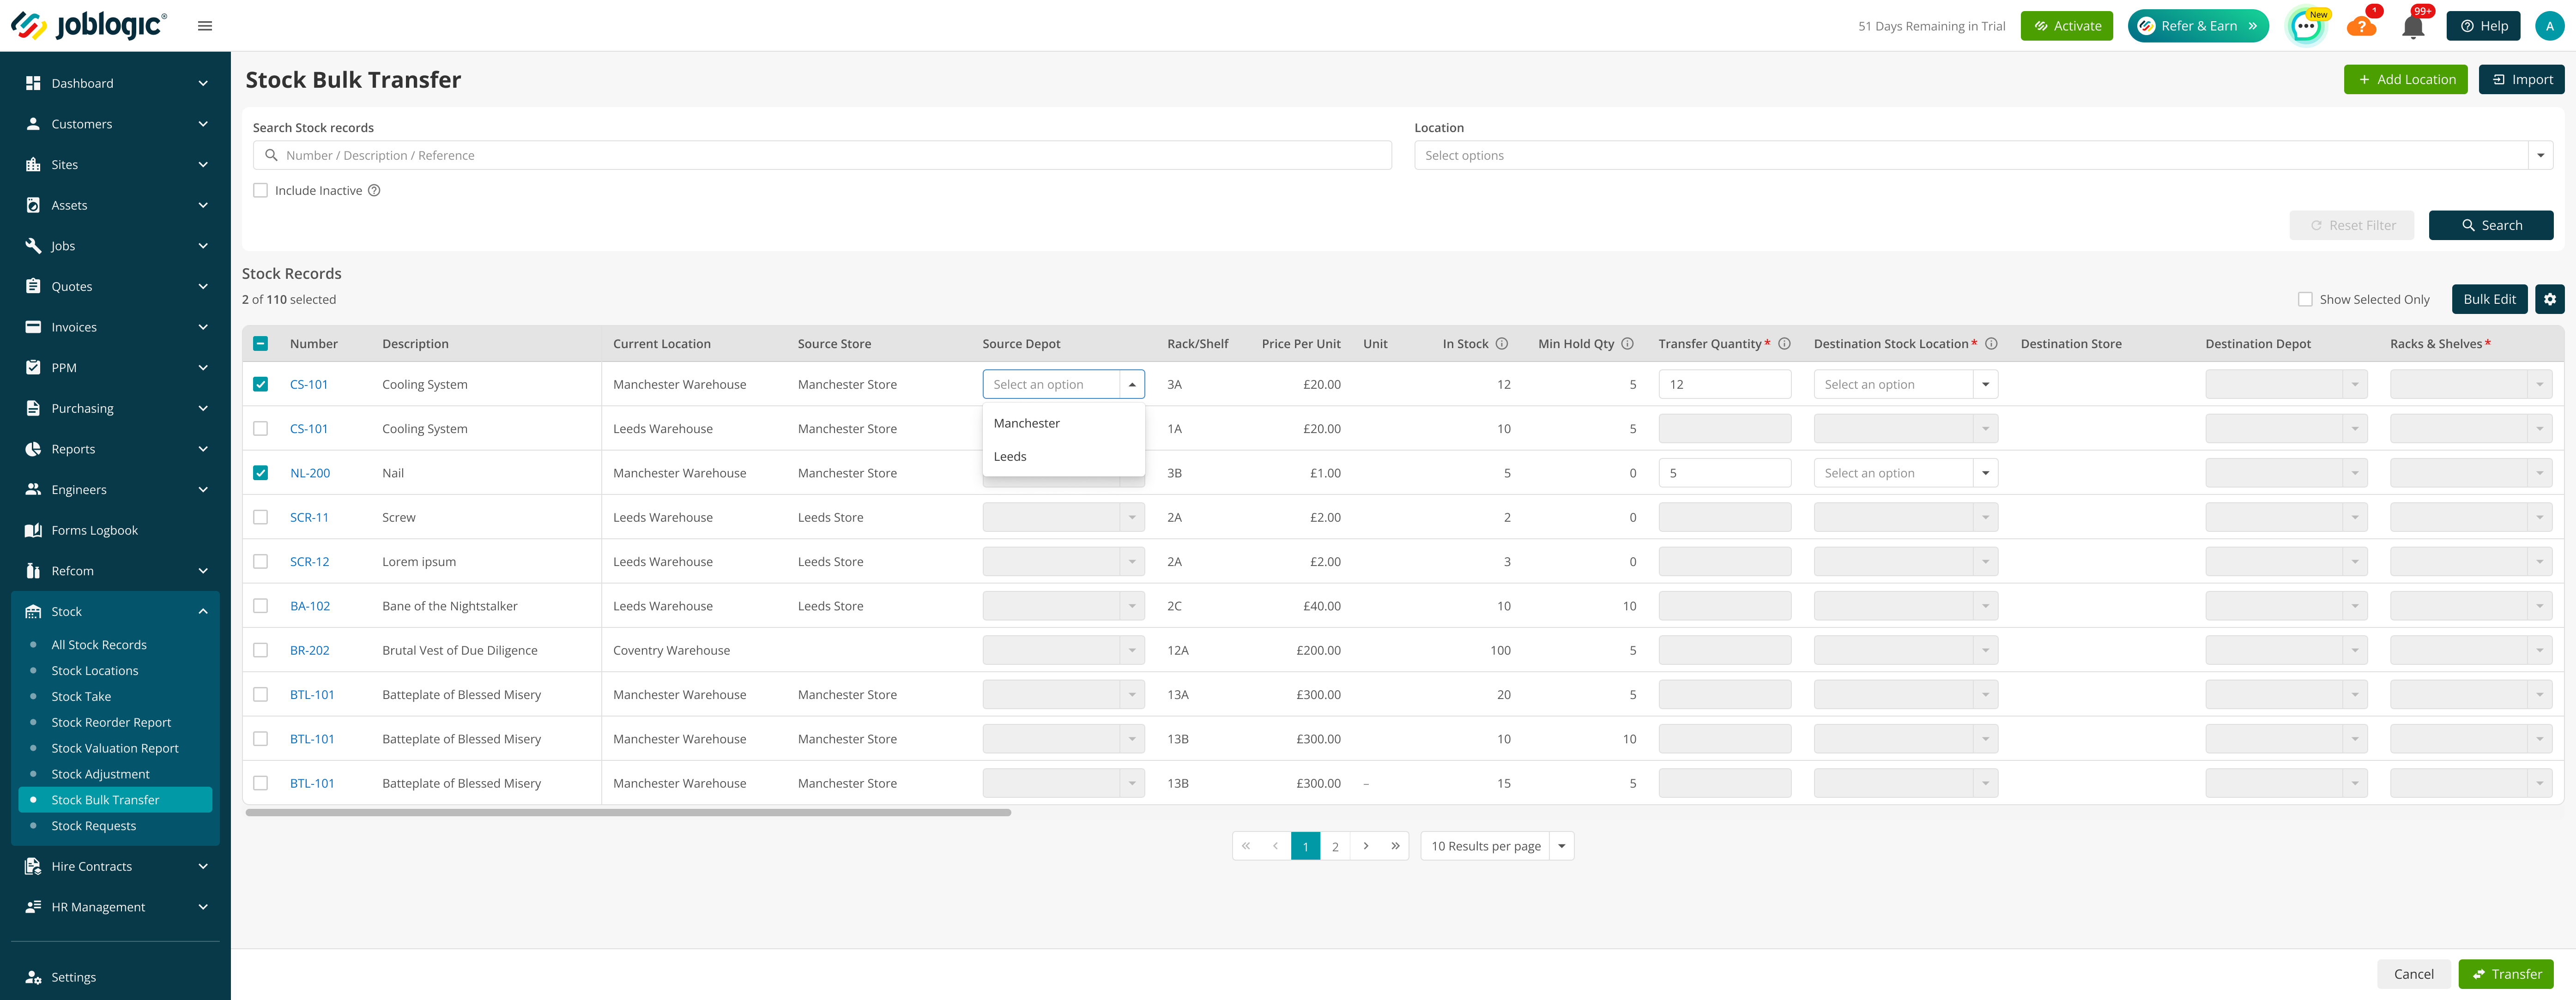Open the orange question mark support icon
2576x1000 pixels.
pyautogui.click(x=2361, y=26)
